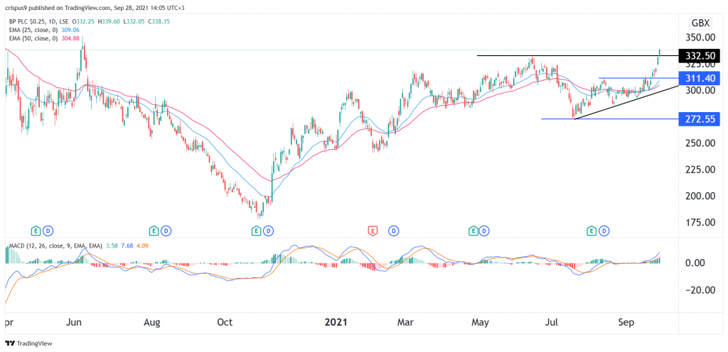Click the 250.00 price axis label
Viewport: 728px width, 352px height.
coord(700,143)
